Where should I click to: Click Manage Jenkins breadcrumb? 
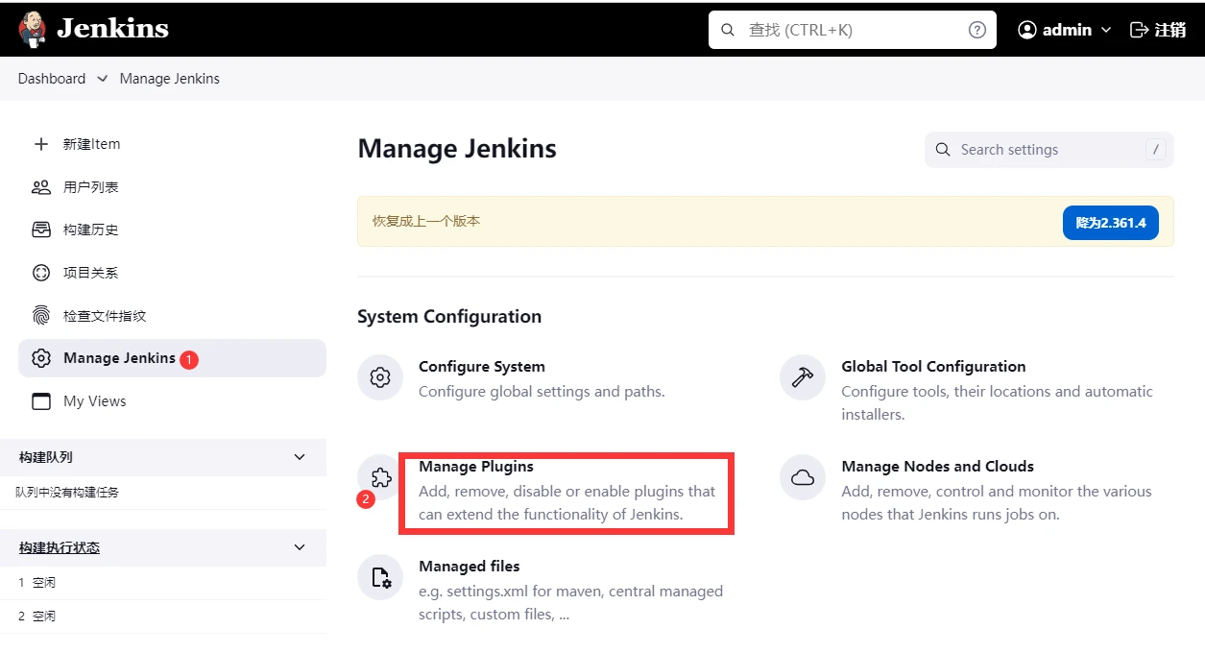[x=170, y=79]
